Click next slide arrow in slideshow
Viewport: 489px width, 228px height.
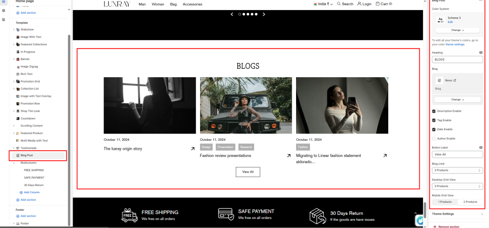tap(264, 14)
